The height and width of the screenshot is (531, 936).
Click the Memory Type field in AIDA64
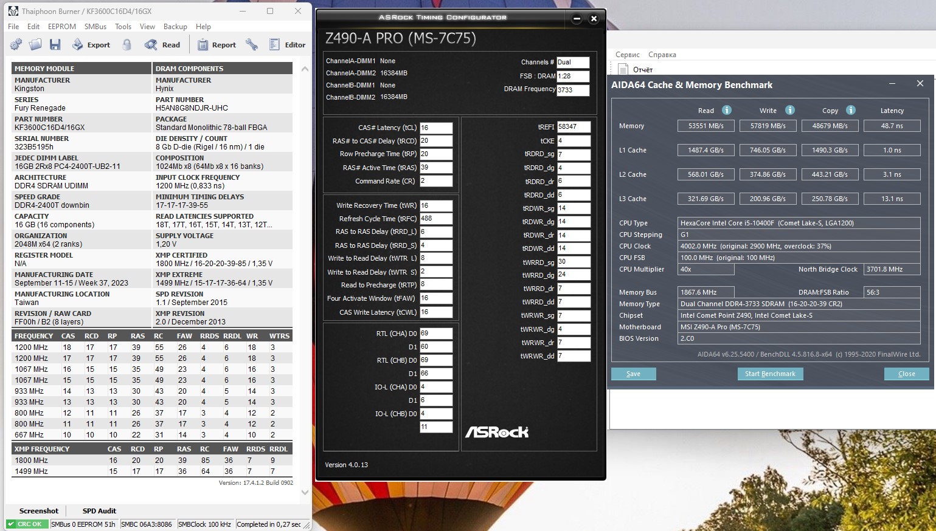[799, 304]
